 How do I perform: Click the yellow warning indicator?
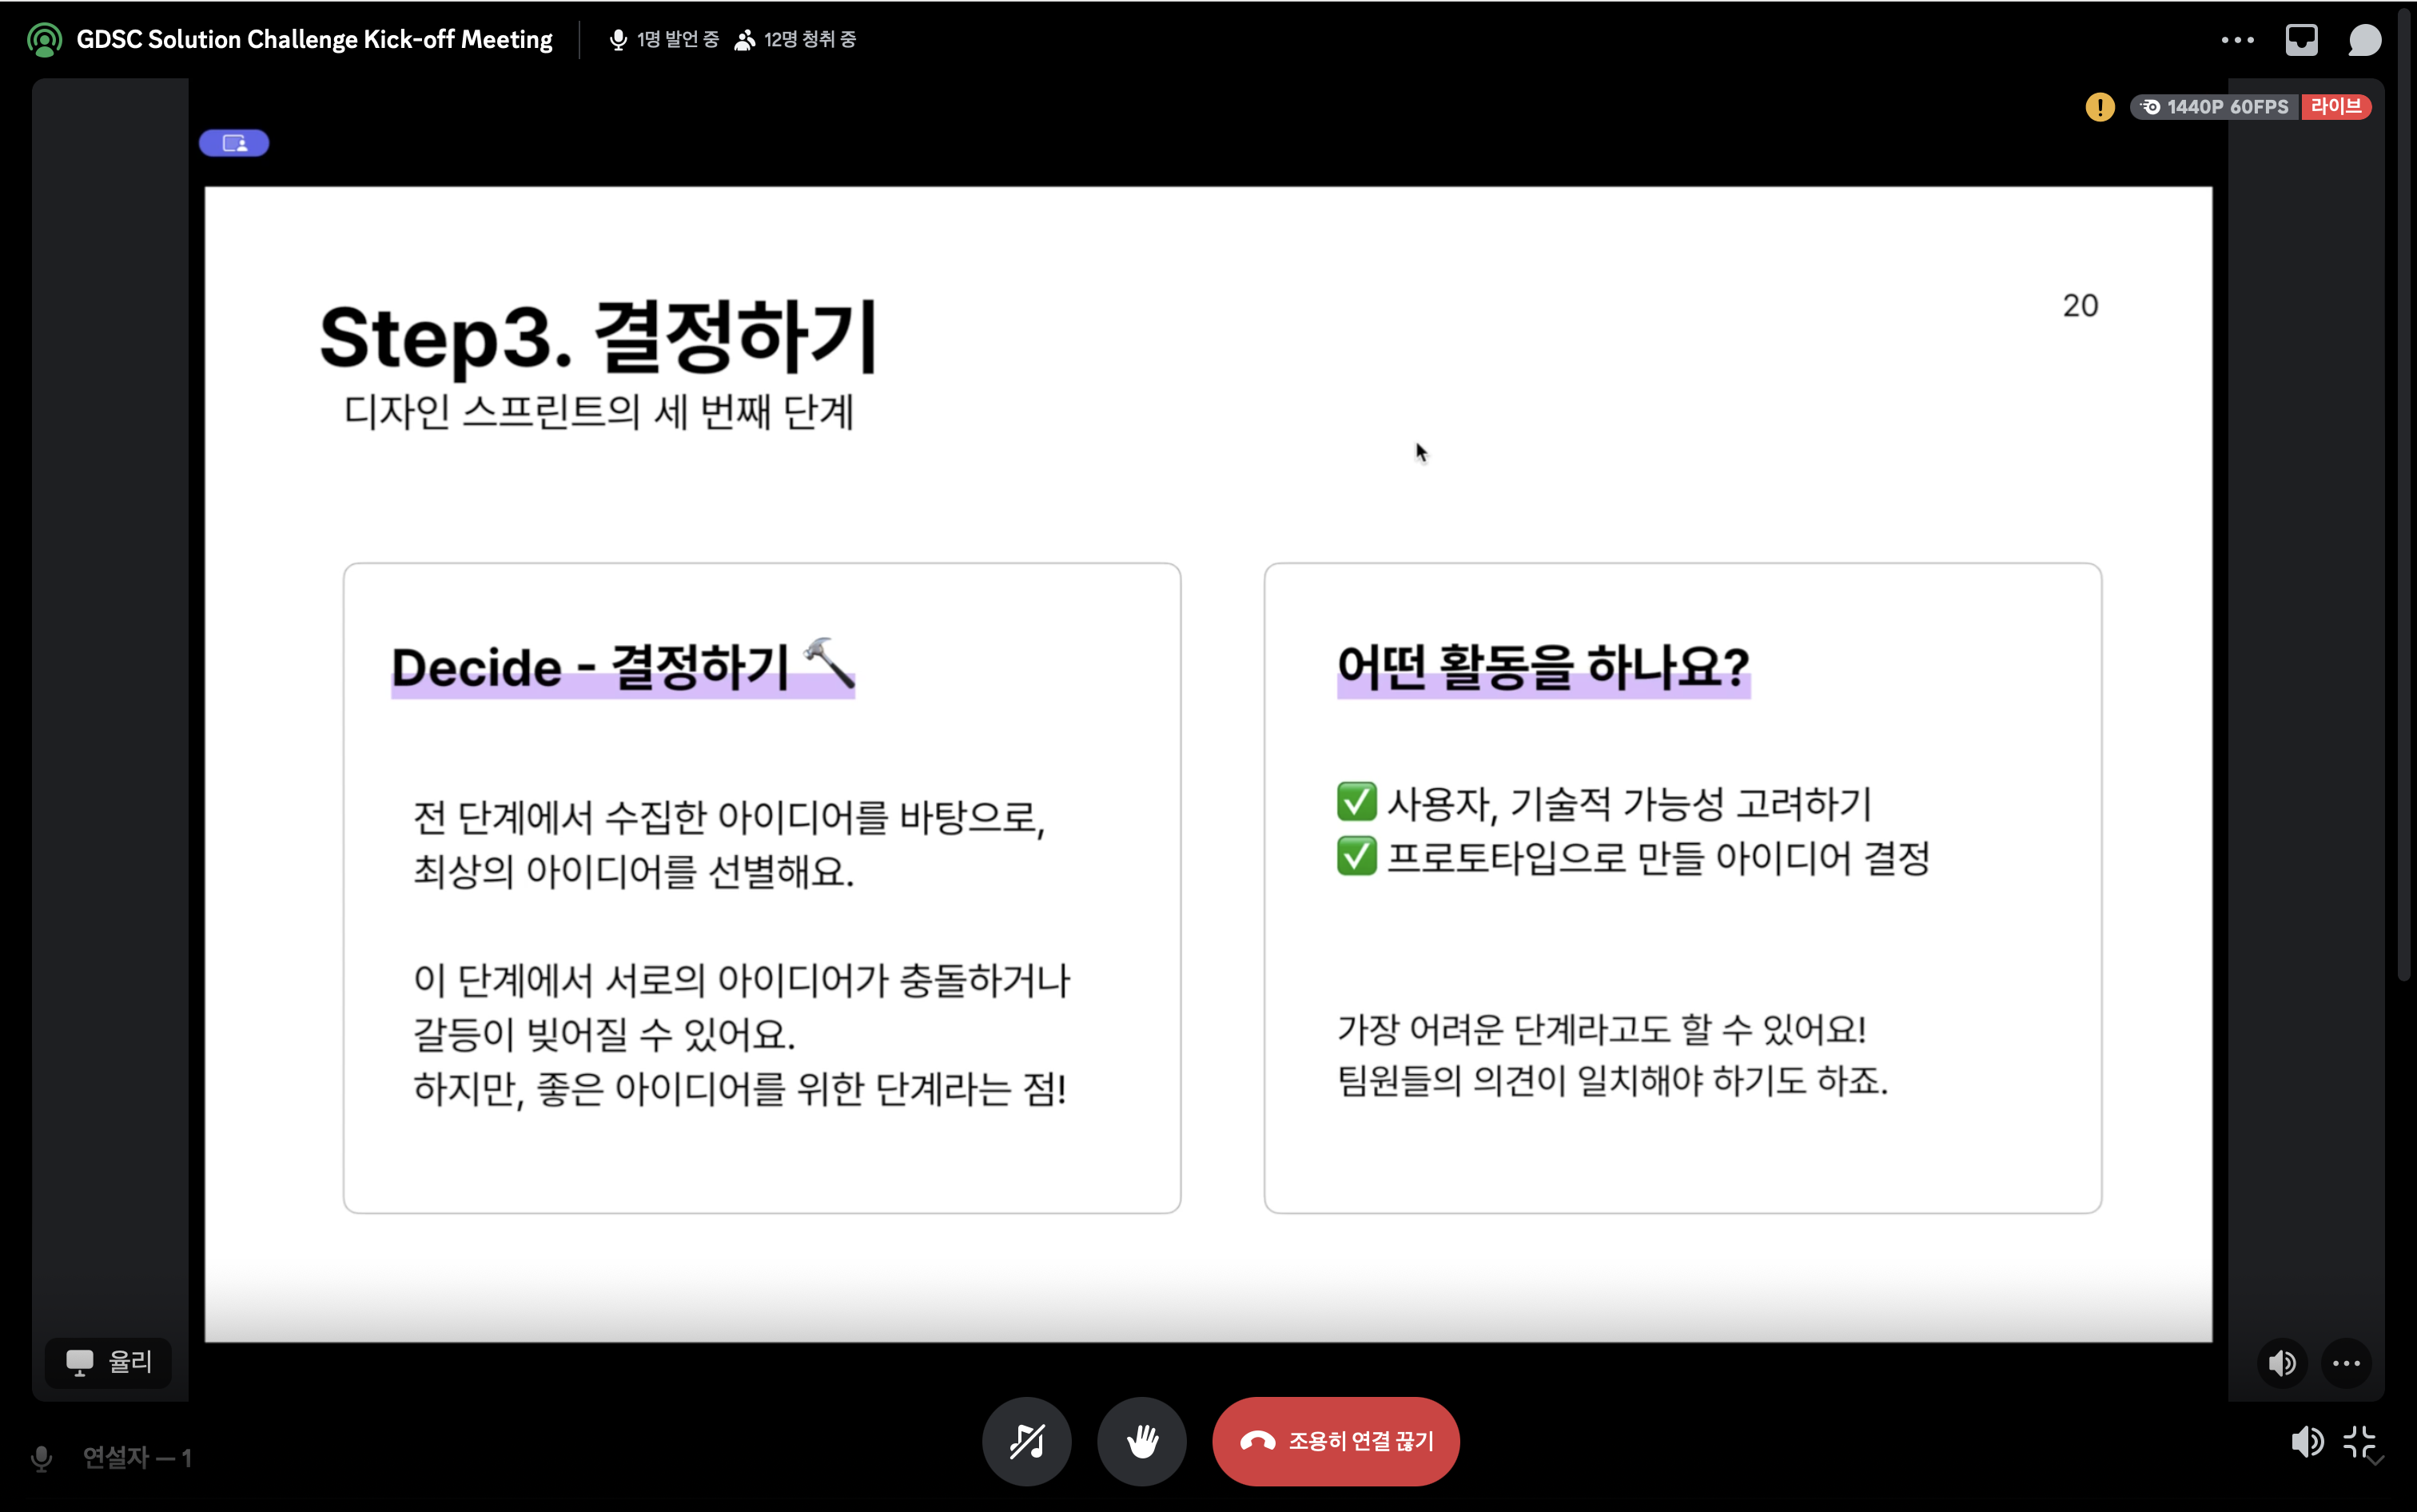pyautogui.click(x=2099, y=107)
